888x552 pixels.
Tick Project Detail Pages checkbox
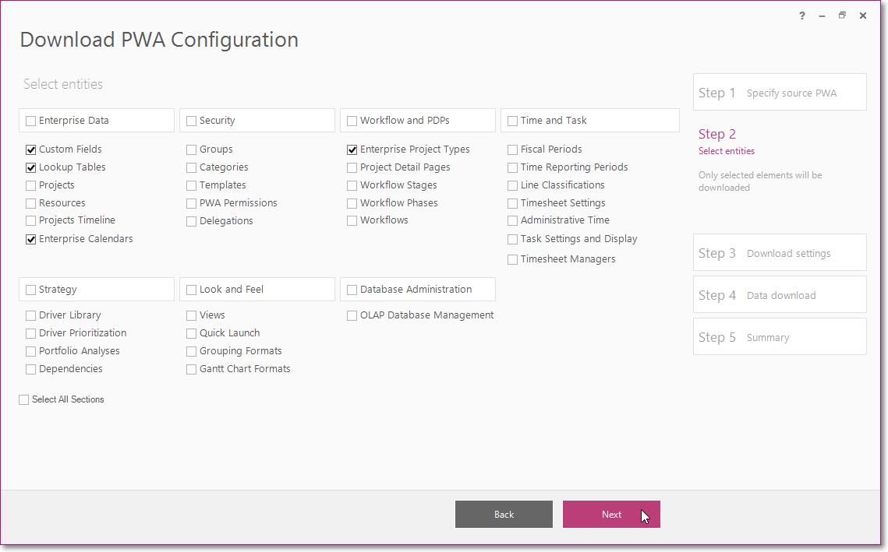click(x=352, y=168)
